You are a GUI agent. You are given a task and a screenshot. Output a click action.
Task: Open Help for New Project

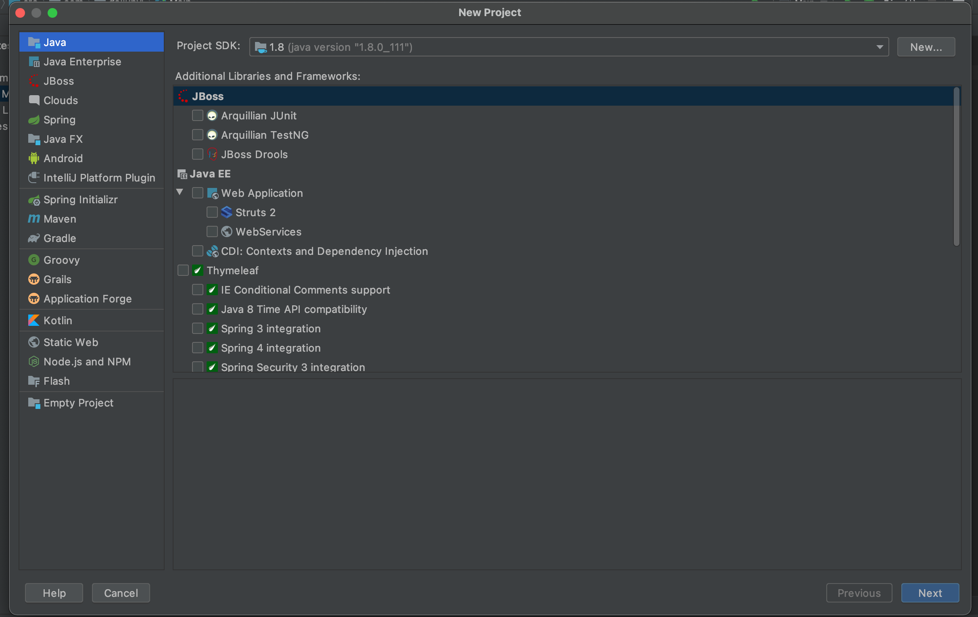[x=54, y=593]
